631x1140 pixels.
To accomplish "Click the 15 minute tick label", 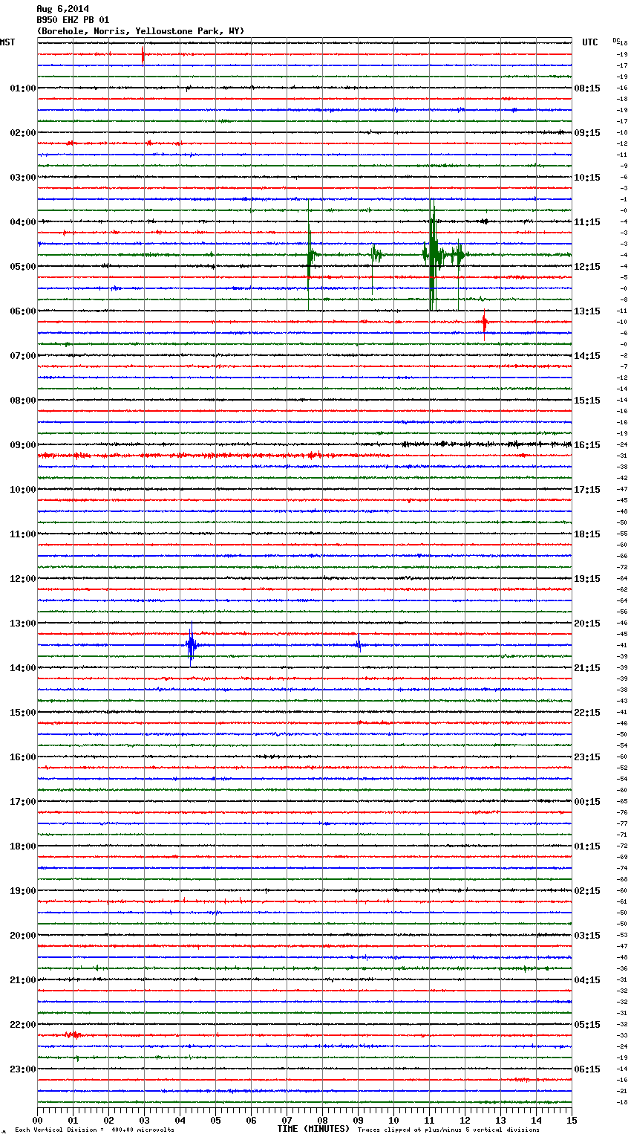I will tap(572, 1121).
